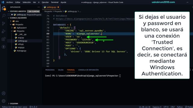Click the Prettier status bar item
193x108 pixels.
189,107
